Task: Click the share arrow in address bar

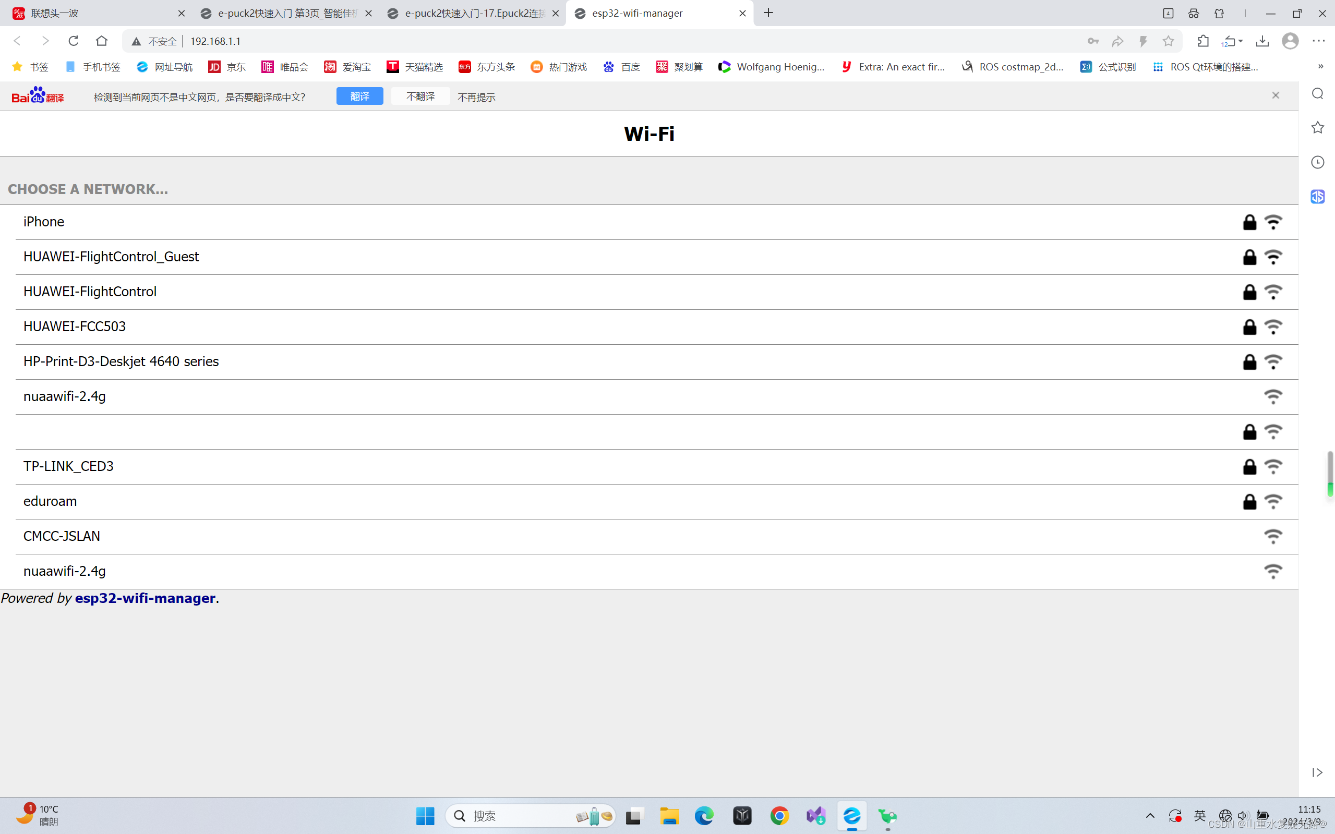Action: click(x=1117, y=41)
